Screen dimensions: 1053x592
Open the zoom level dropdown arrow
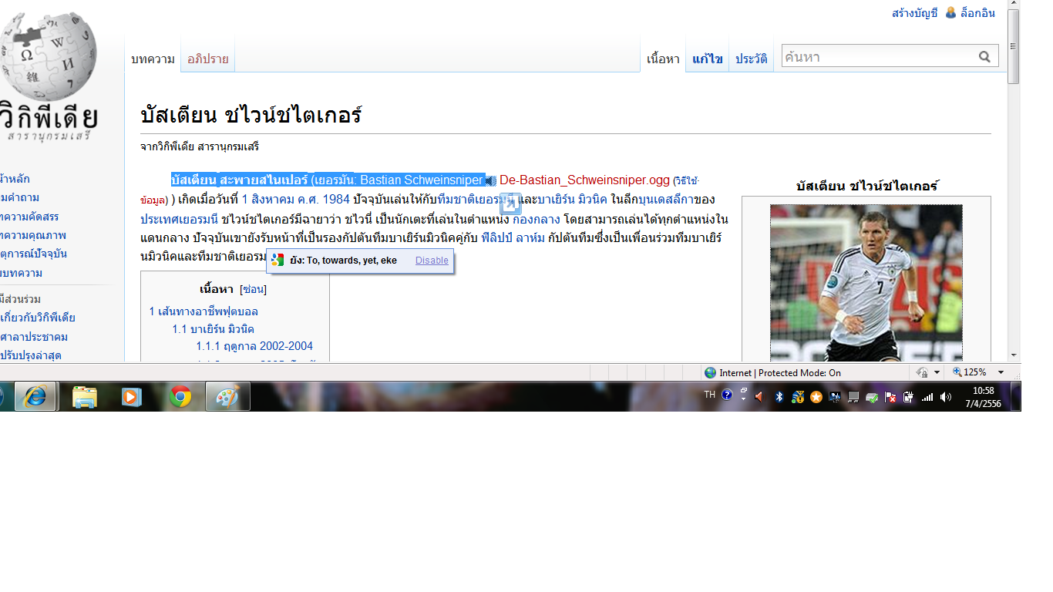tap(1001, 373)
